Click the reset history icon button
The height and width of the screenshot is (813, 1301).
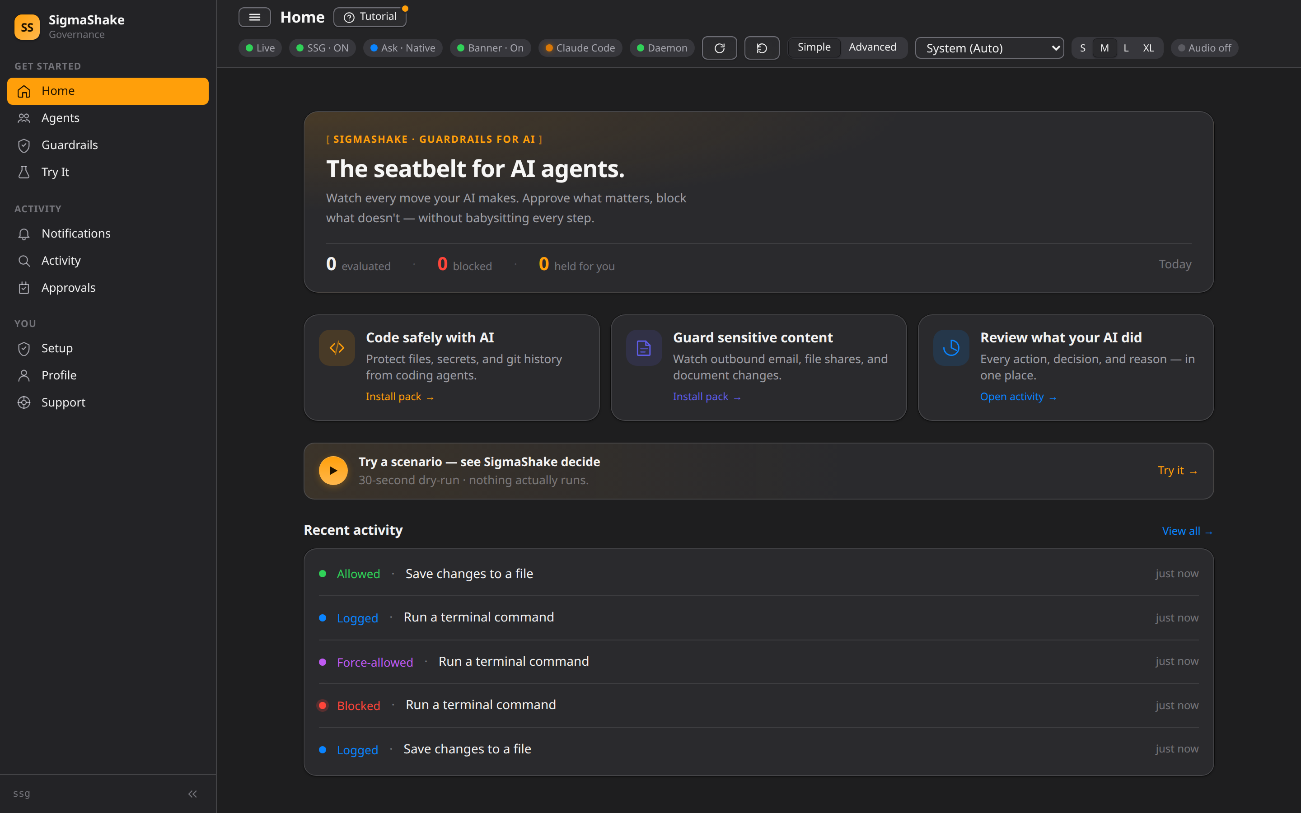[x=762, y=48]
